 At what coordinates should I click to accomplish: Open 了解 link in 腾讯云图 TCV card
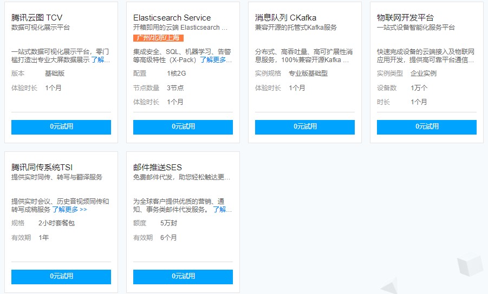point(100,59)
